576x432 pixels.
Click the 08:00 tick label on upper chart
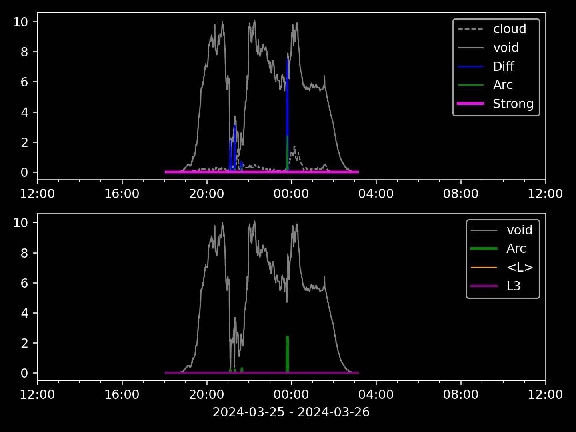(x=461, y=194)
